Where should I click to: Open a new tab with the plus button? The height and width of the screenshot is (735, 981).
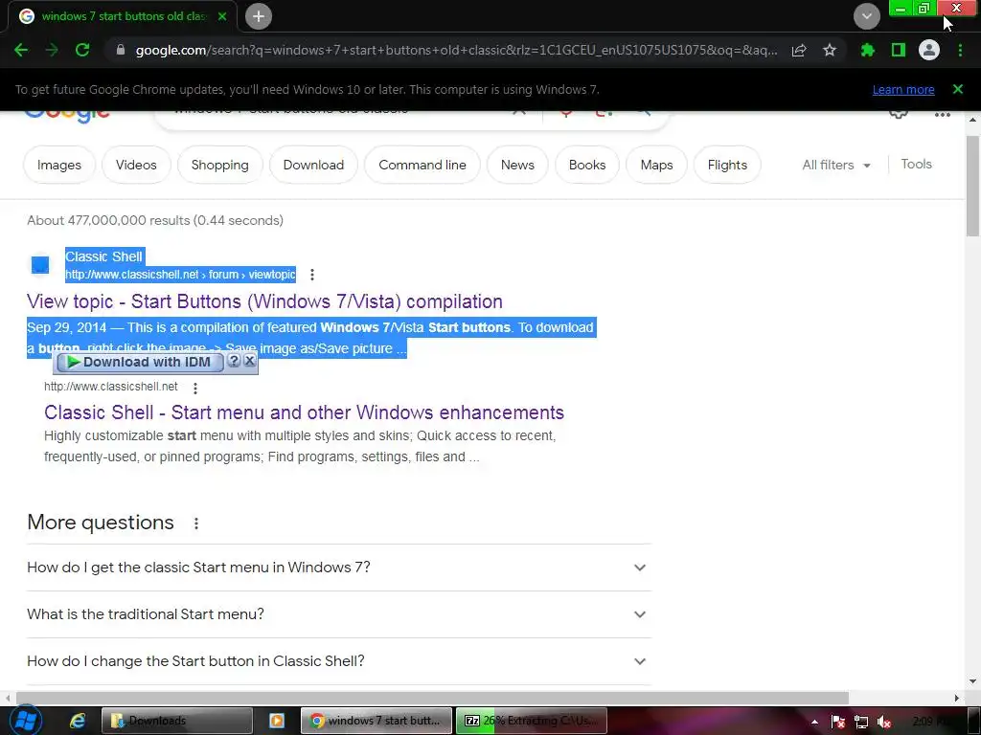259,16
